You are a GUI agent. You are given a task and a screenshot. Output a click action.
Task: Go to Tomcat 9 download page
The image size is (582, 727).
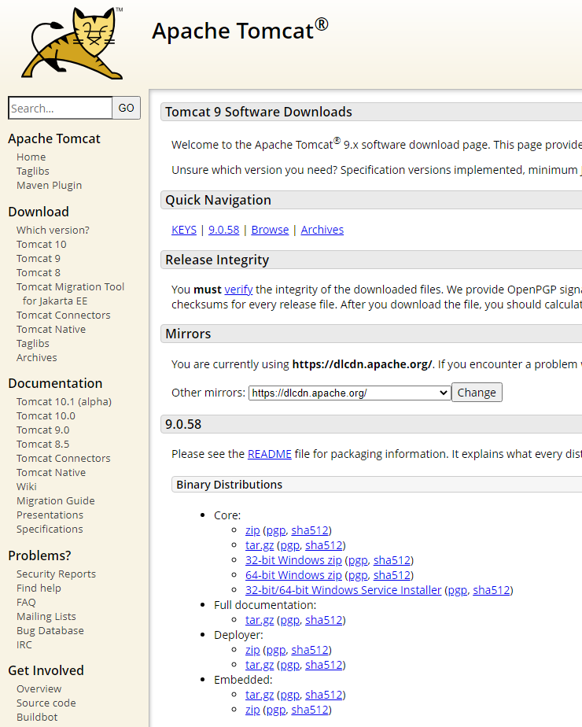tap(39, 258)
